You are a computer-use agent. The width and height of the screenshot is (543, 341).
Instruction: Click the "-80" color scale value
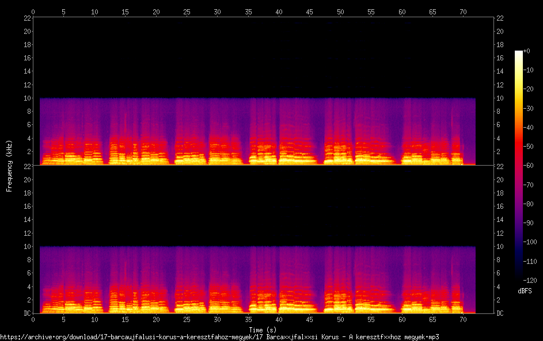pos(528,204)
